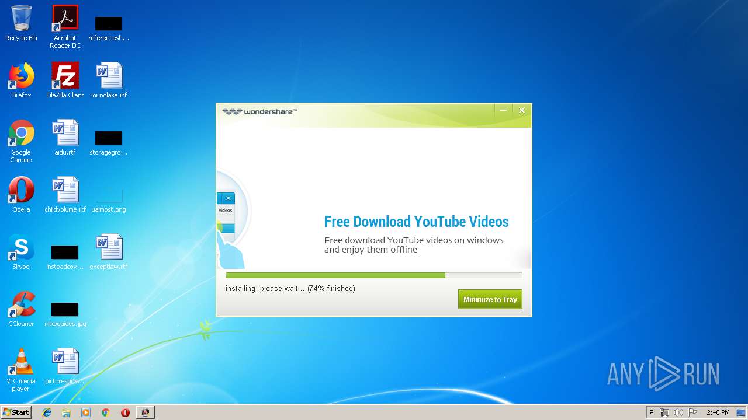Image resolution: width=748 pixels, height=420 pixels.
Task: Select the roundlake.rtf file icon
Action: (x=109, y=80)
